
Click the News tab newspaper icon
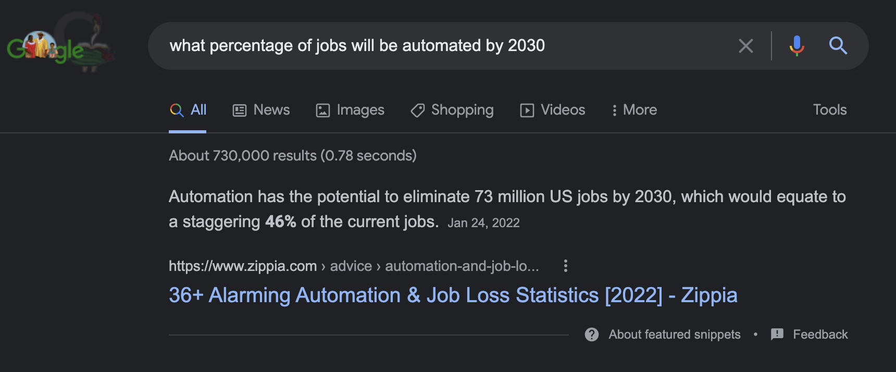tap(240, 110)
